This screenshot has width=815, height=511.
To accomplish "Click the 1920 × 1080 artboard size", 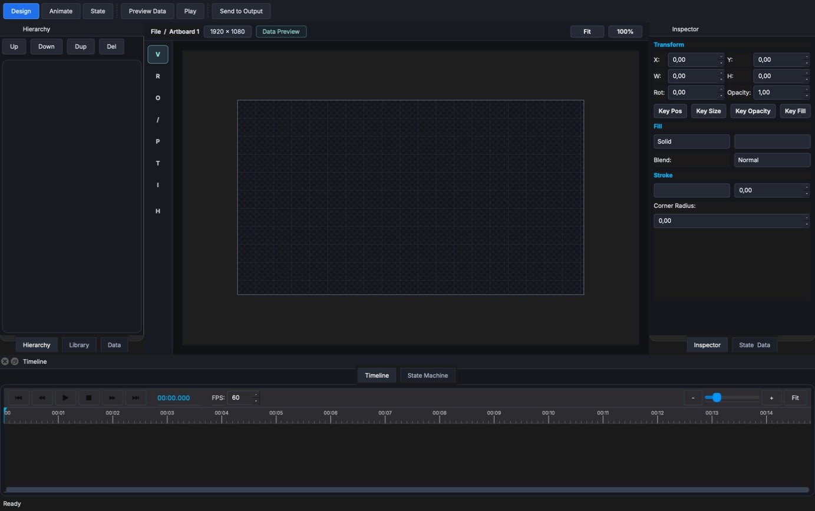I will click(x=227, y=32).
